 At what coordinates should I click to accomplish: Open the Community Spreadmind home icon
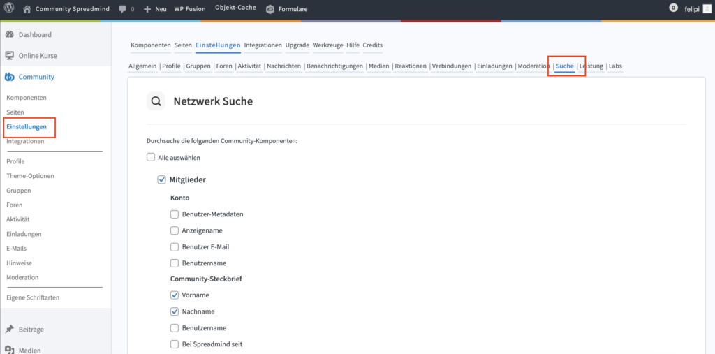pos(27,9)
